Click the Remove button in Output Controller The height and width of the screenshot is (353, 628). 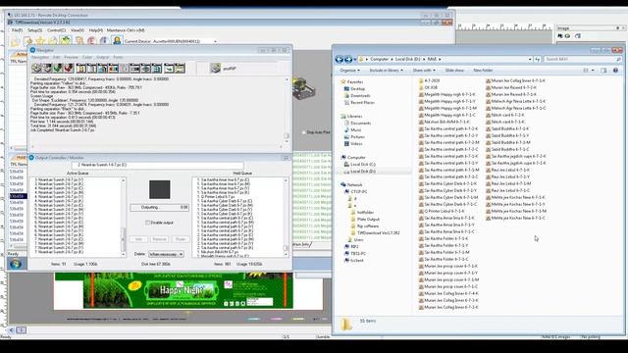coord(159,239)
